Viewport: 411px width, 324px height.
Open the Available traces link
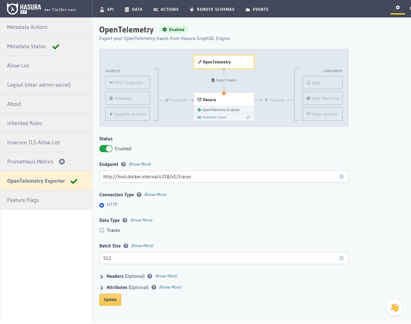pos(214,117)
